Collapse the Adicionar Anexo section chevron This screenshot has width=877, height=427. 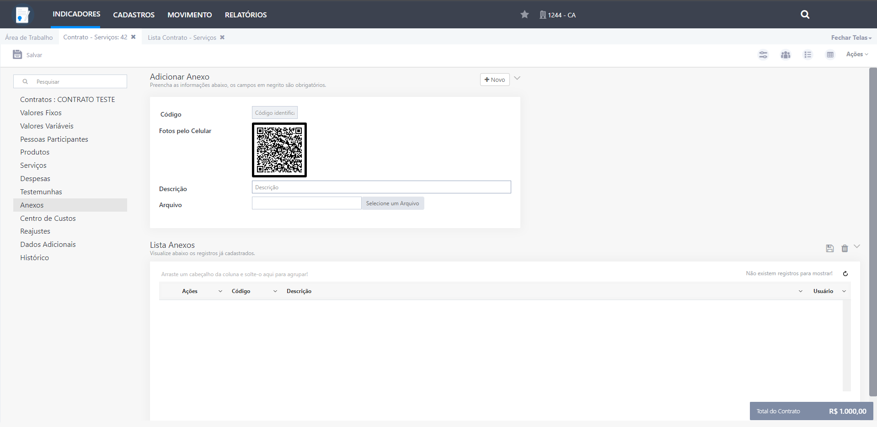(517, 78)
